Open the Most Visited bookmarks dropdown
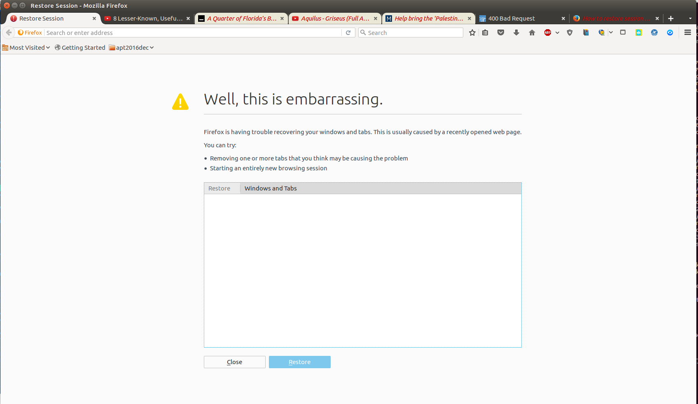Viewport: 698px width, 404px height. point(26,48)
